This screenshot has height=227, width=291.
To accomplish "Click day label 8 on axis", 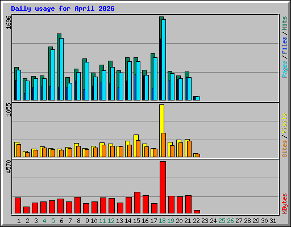I will pos(78,221).
